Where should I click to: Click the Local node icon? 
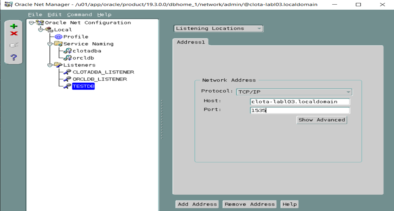click(49, 30)
